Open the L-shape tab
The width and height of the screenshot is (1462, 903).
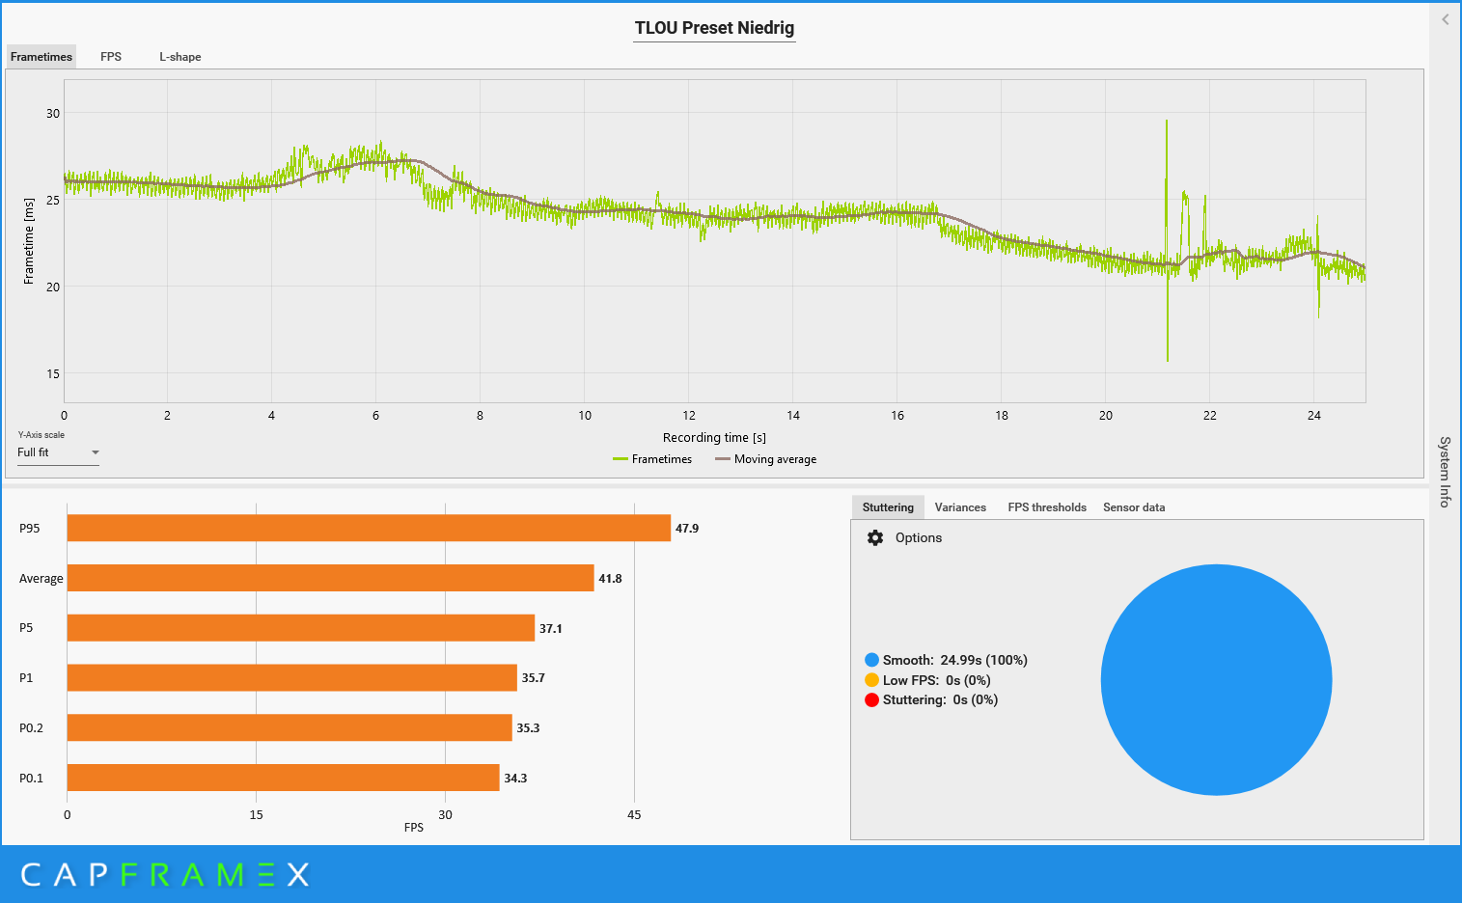[x=180, y=57]
